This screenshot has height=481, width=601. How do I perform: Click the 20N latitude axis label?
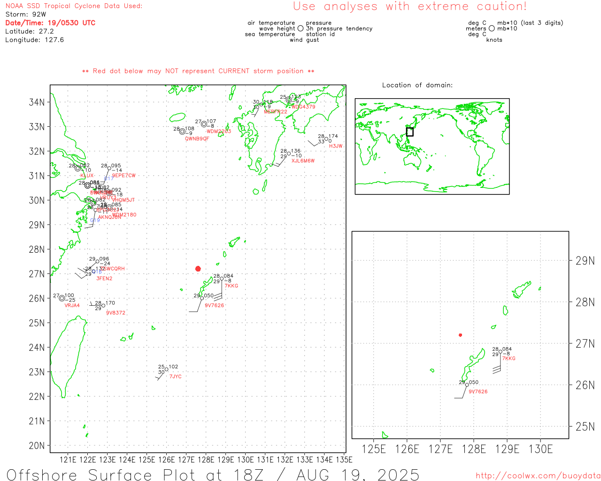(x=37, y=445)
